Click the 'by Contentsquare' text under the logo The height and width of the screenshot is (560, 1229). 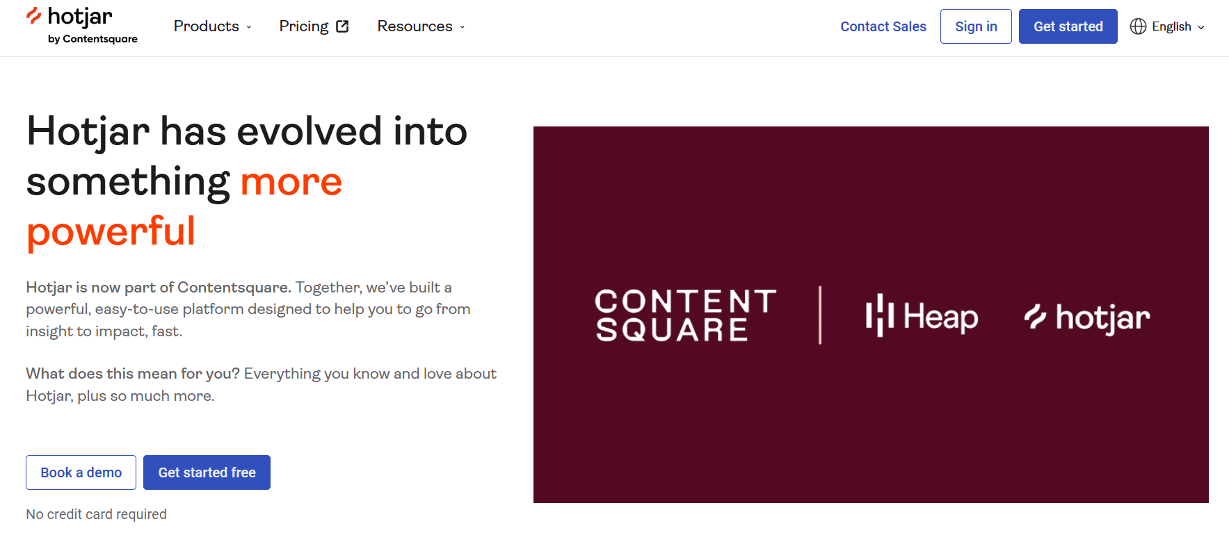point(93,39)
